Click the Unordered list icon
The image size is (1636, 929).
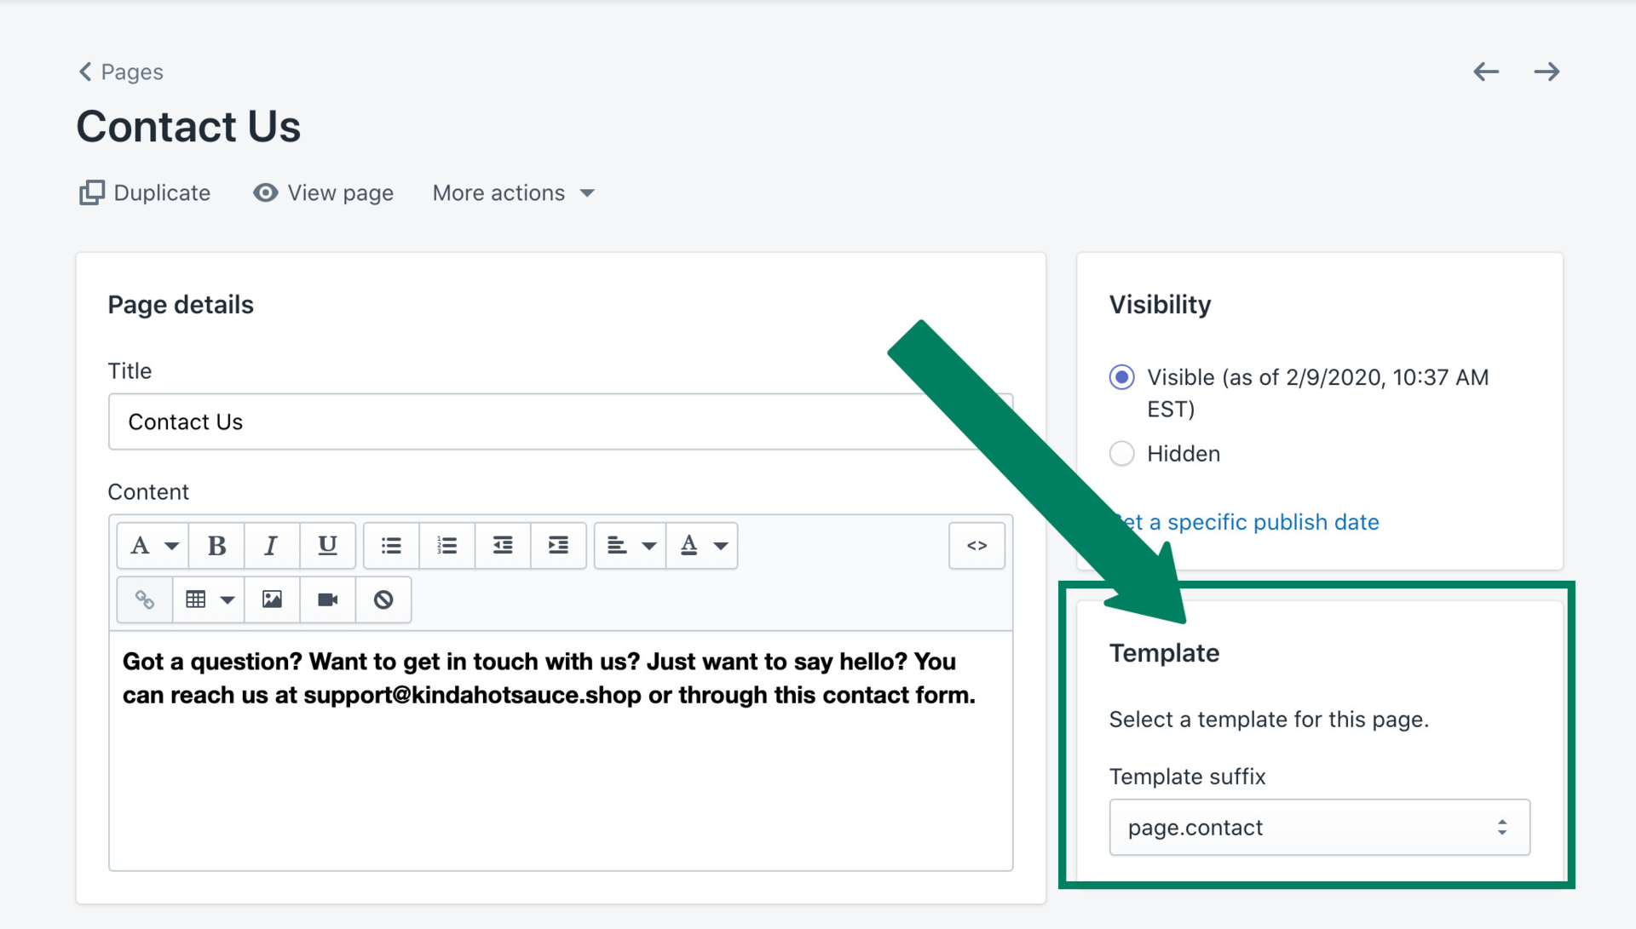[392, 545]
